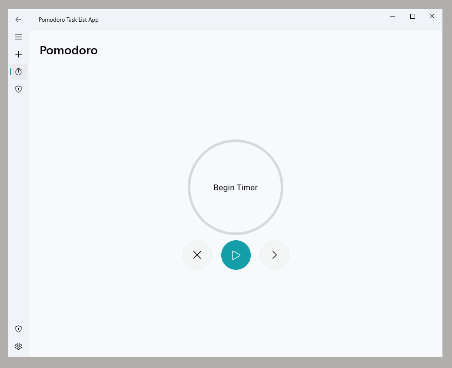Close the Pomodoro app window
The image size is (452, 368).
(432, 17)
